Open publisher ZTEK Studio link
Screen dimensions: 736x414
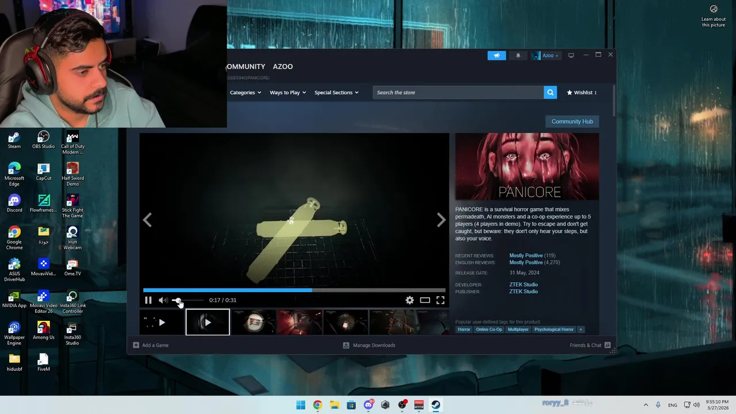point(523,292)
